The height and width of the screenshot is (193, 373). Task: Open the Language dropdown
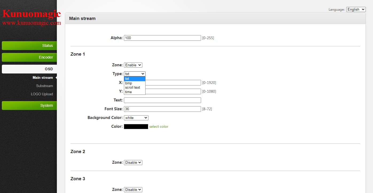click(x=356, y=9)
